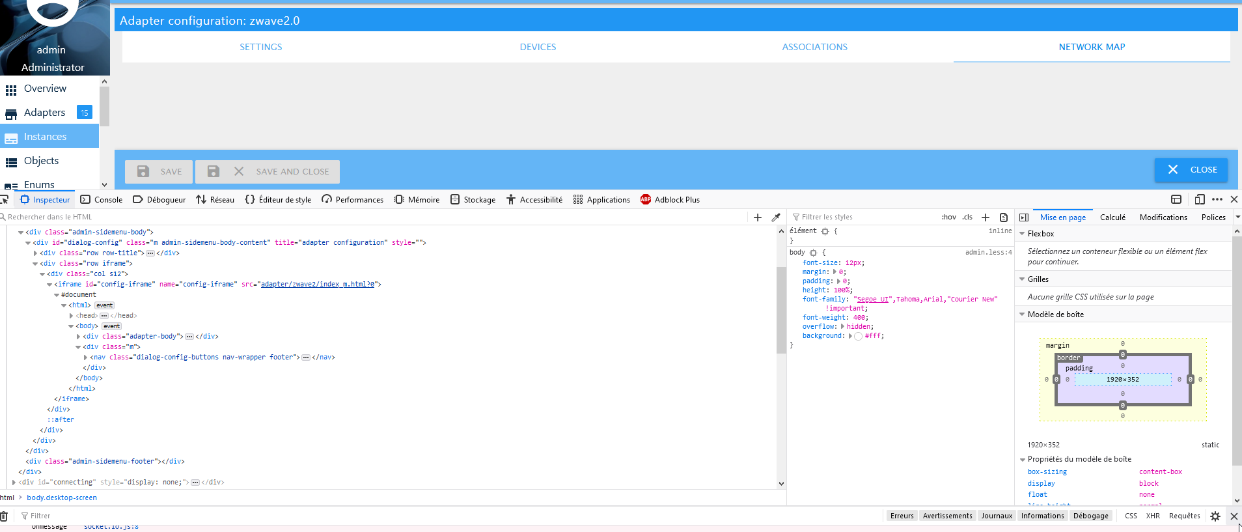Toggle the Informations console filter
This screenshot has width=1242, height=532.
pyautogui.click(x=1042, y=516)
